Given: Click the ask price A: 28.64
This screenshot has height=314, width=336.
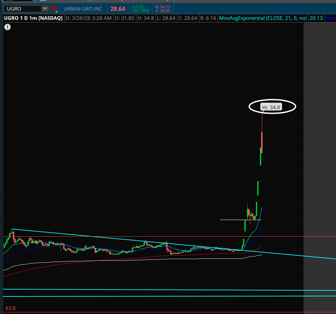Looking at the screenshot, I should click(163, 11).
